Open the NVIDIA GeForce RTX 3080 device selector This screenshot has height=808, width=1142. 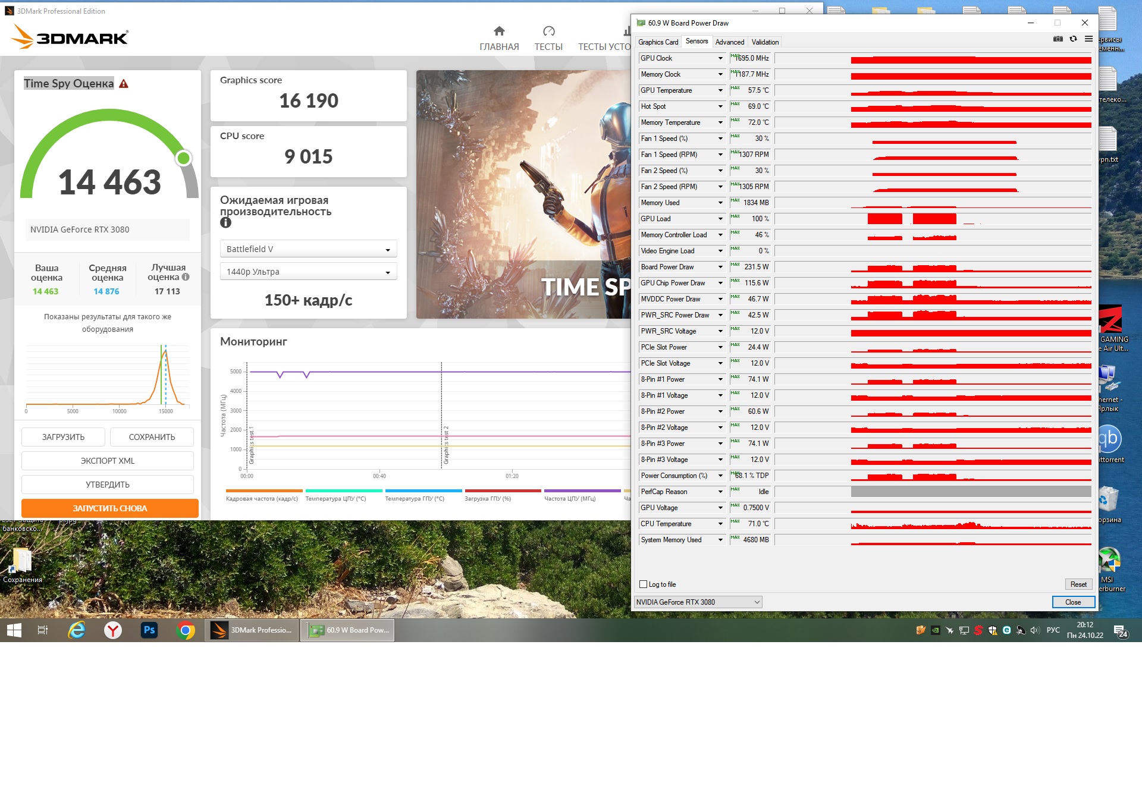pyautogui.click(x=698, y=602)
